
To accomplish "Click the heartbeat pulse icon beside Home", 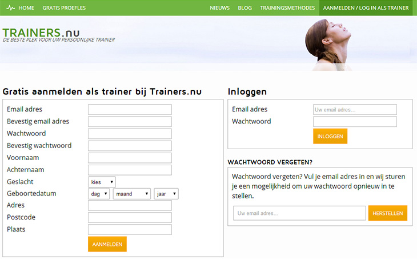I will pyautogui.click(x=11, y=8).
